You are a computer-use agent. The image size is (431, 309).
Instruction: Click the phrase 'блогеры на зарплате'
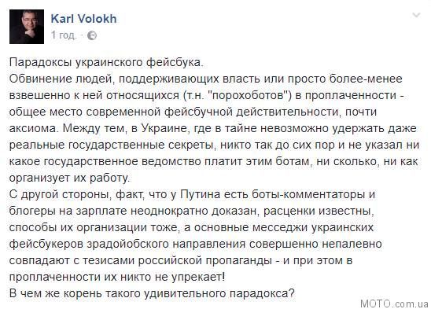tap(68, 212)
